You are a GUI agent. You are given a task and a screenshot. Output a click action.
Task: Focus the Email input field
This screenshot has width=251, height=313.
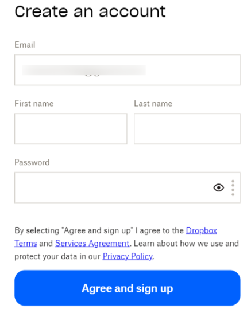128,70
